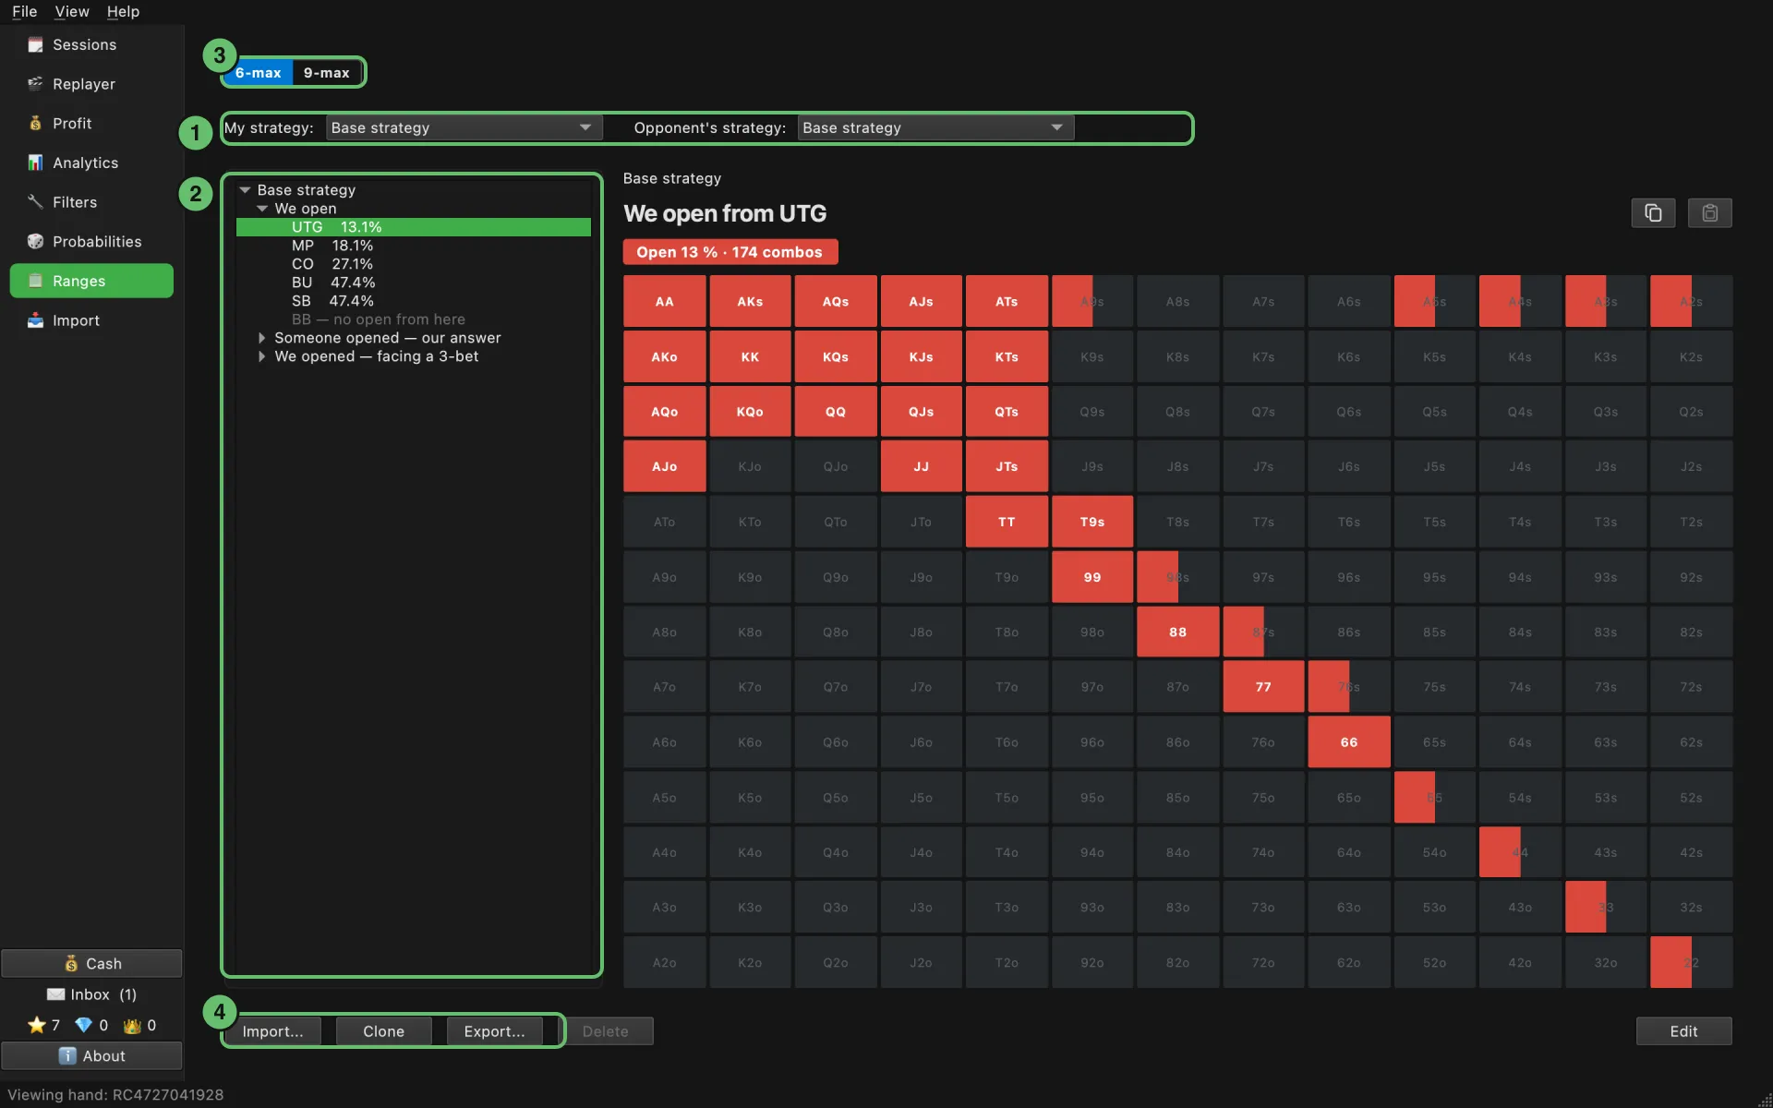Image resolution: width=1773 pixels, height=1108 pixels.
Task: Click the Clone button
Action: [383, 1031]
